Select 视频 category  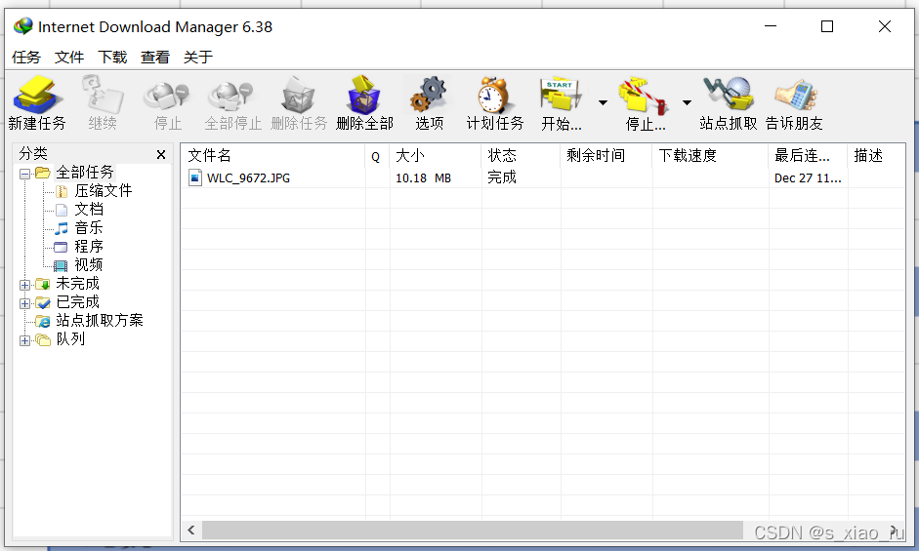click(89, 264)
